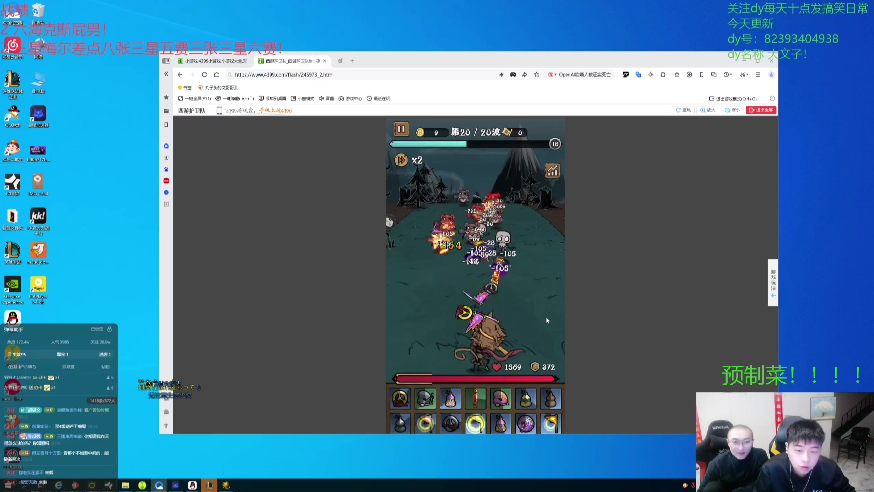Collapse the sidebar with double chevron
The width and height of the screenshot is (874, 492).
(x=166, y=74)
